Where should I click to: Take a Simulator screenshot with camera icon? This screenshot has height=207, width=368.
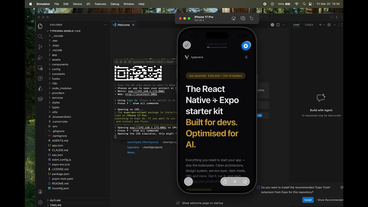pyautogui.click(x=243, y=18)
